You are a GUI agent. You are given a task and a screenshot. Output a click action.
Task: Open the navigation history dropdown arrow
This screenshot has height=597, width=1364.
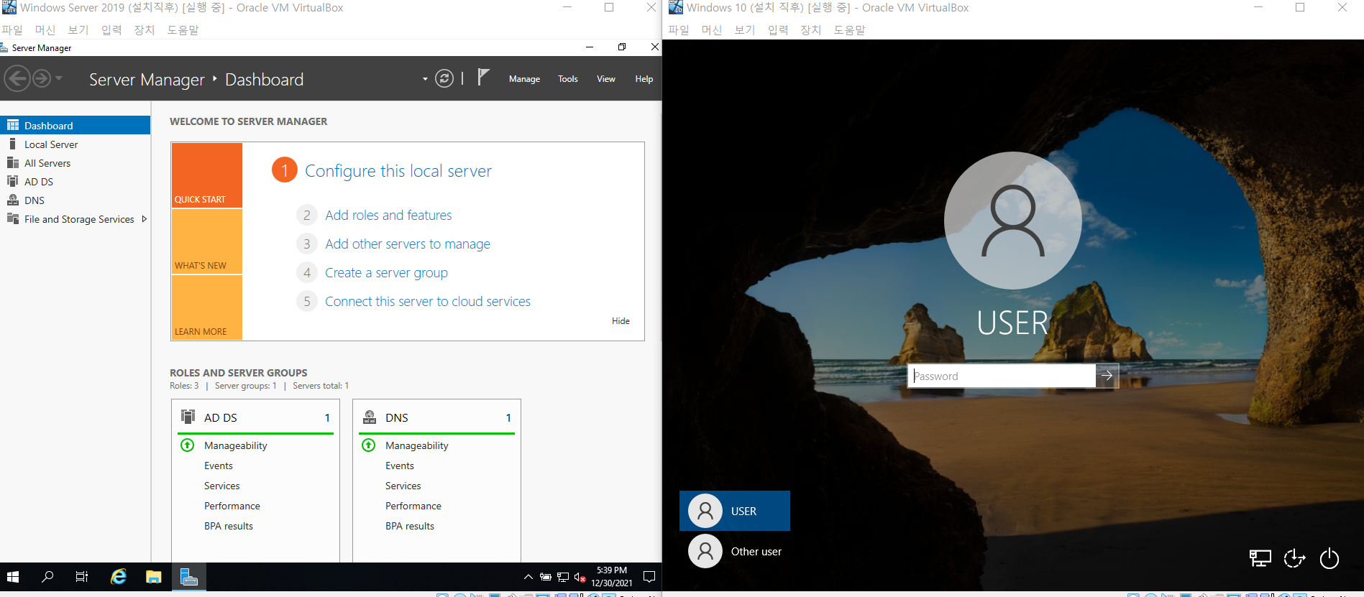pyautogui.click(x=59, y=78)
